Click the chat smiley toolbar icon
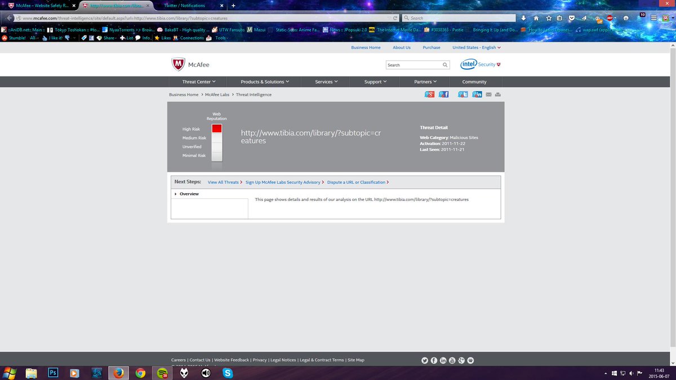The image size is (676, 380). click(626, 18)
